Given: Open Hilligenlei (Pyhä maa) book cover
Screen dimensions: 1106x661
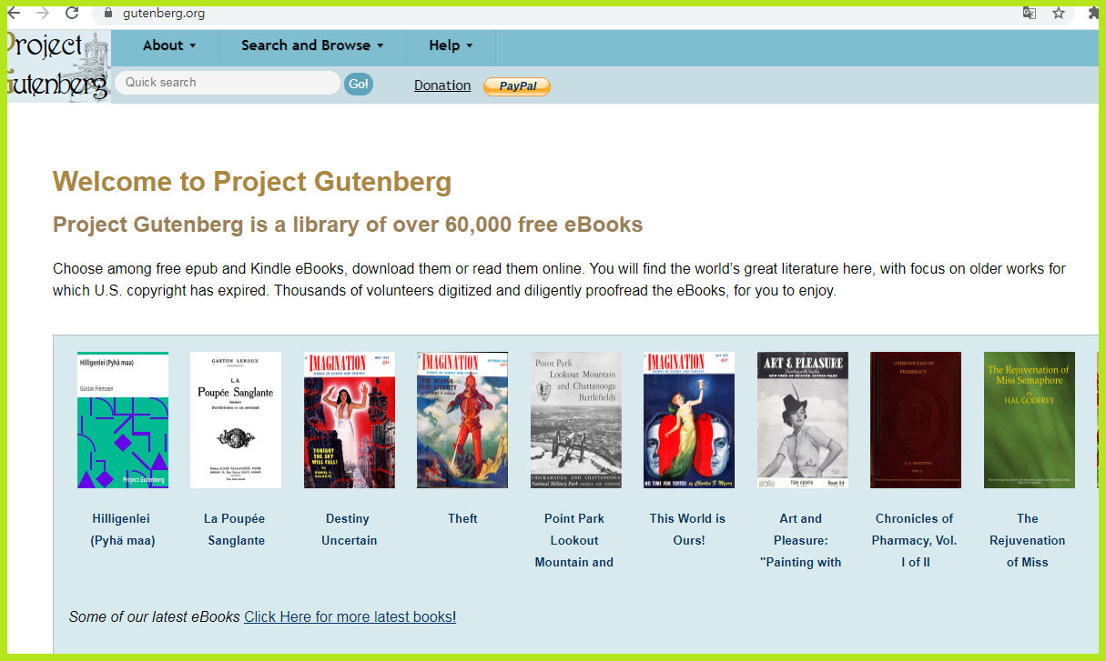Looking at the screenshot, I should (123, 420).
